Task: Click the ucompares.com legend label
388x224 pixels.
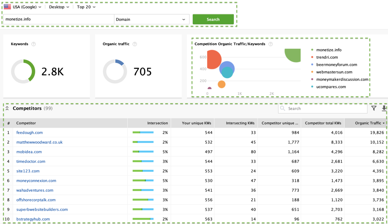Action: 331,87
